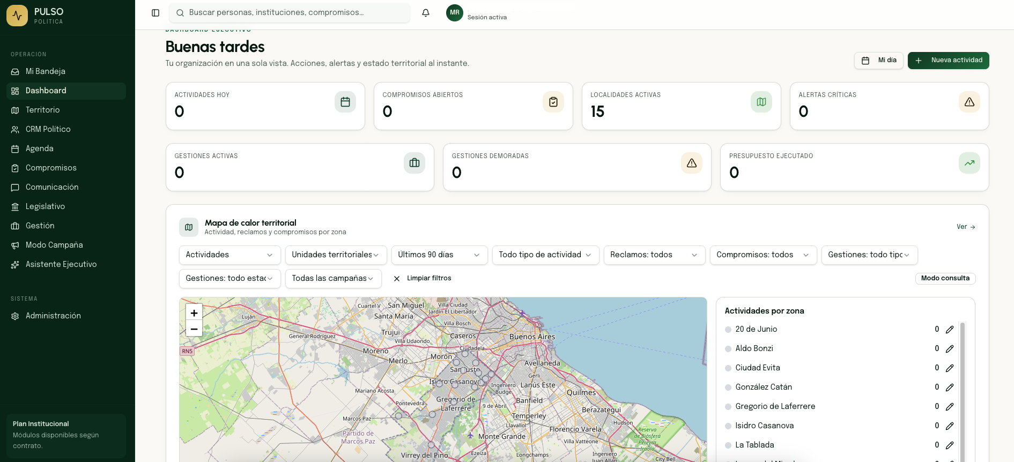The width and height of the screenshot is (1014, 462).
Task: Click the Ciudad Evita zone name
Action: (x=758, y=368)
